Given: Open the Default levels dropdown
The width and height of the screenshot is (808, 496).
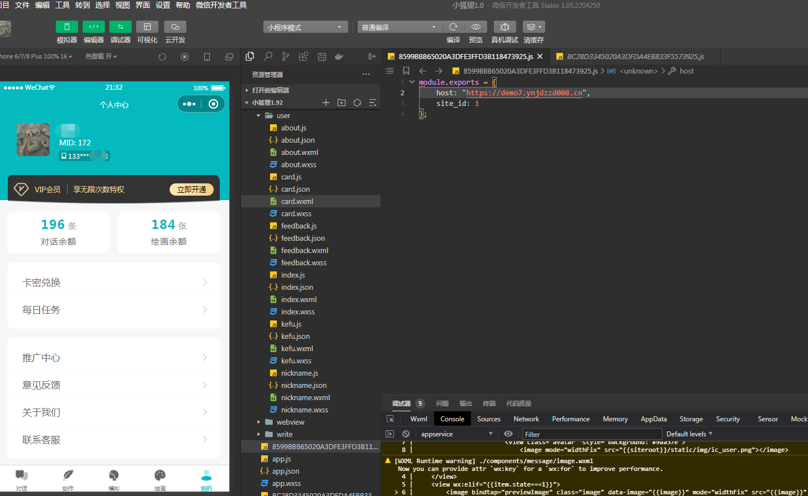Looking at the screenshot, I should [x=689, y=434].
